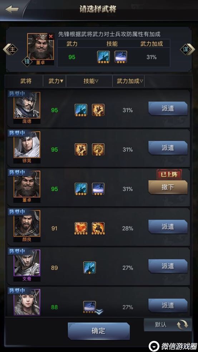Tap the horse-head skill icon in 徐晃's row
Screen dimensions: 198x352
[x=98, y=149]
